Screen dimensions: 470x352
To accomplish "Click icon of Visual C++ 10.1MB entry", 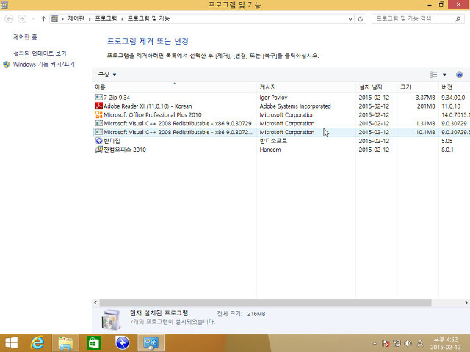I will point(98,132).
